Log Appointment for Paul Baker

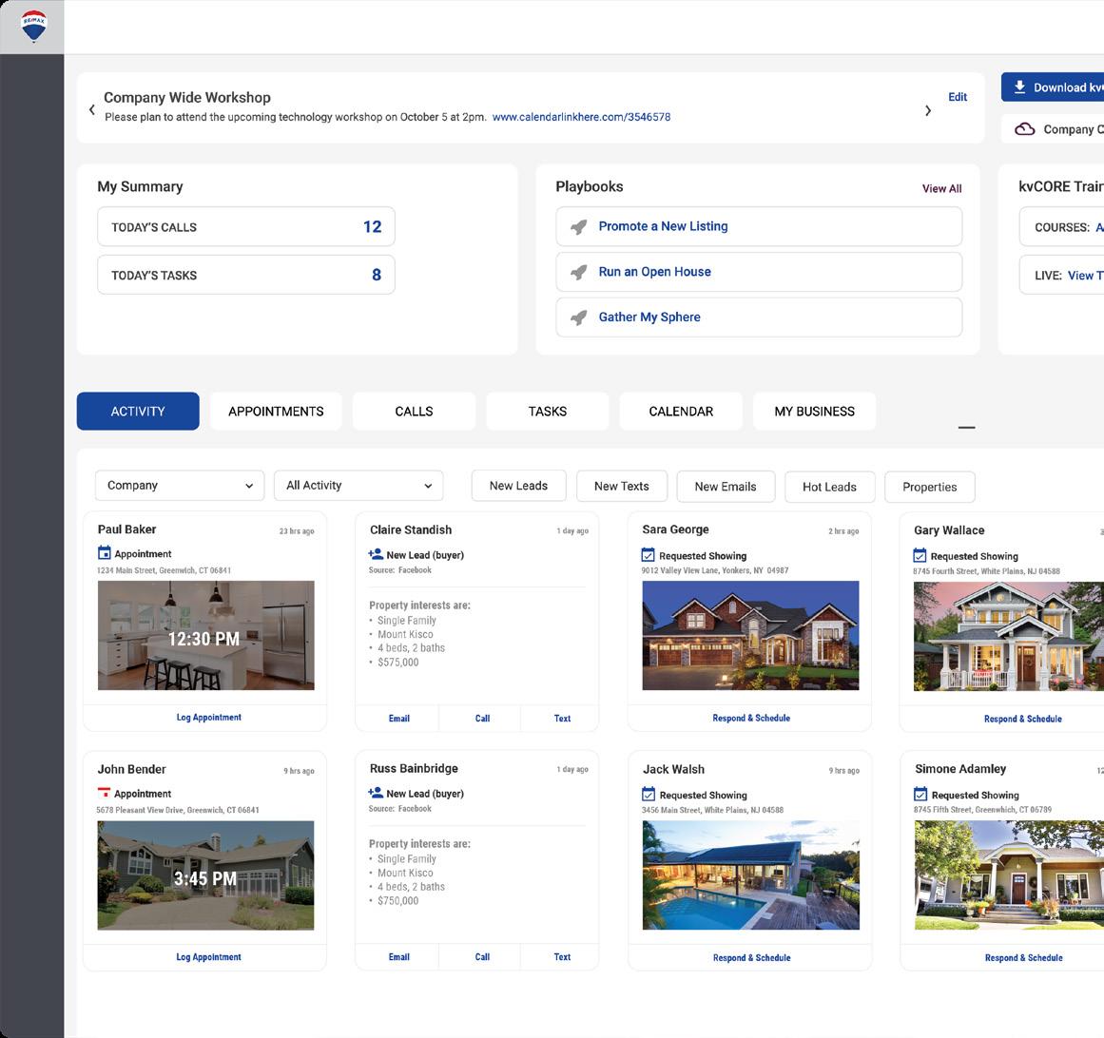point(208,718)
